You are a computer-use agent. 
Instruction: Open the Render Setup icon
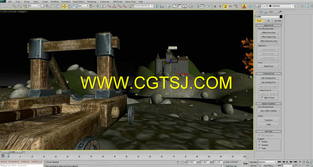[x=198, y=6]
